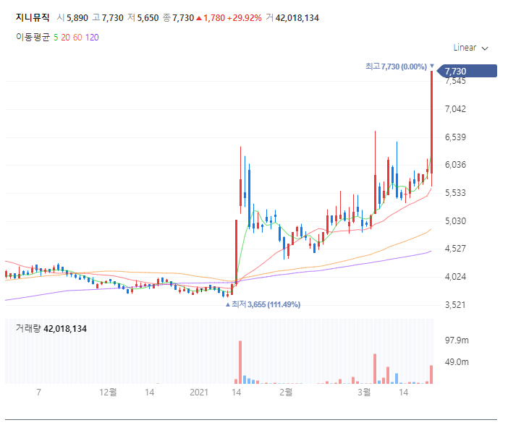The width and height of the screenshot is (508, 433).
Task: Click the 5,533 price axis label
Action: pos(455,193)
